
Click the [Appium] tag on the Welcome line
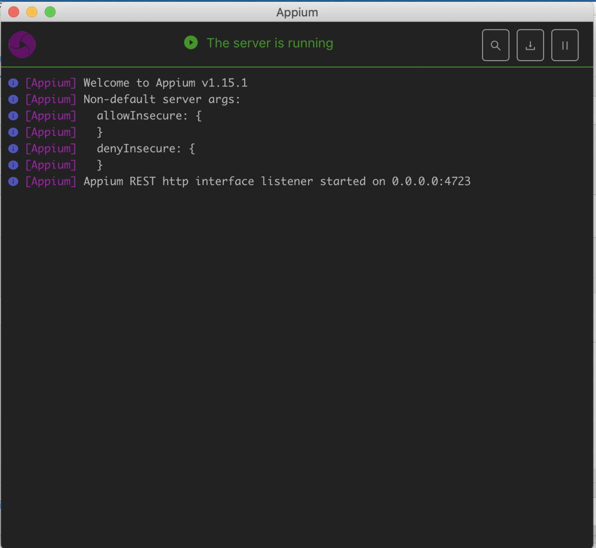pyautogui.click(x=51, y=83)
